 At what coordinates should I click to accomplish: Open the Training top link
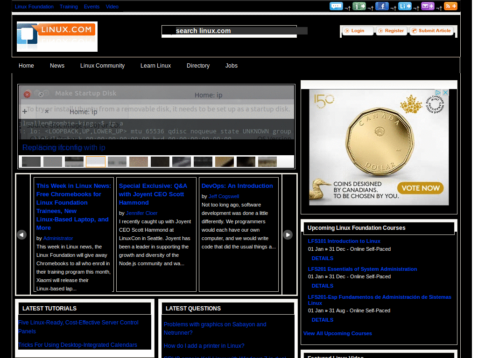click(69, 7)
